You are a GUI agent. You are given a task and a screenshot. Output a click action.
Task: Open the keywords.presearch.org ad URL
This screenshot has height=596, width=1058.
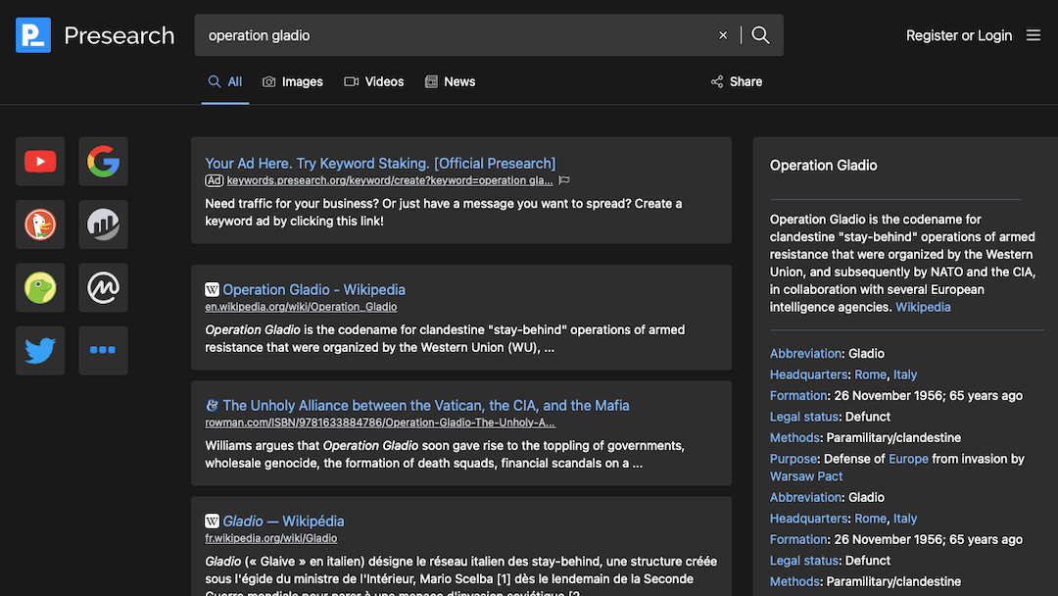coord(390,180)
